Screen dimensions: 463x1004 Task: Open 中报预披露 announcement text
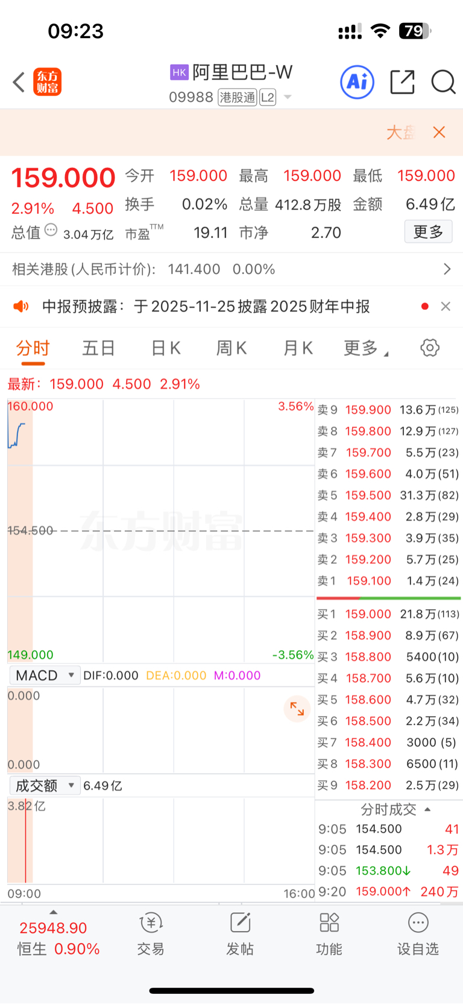(x=206, y=307)
